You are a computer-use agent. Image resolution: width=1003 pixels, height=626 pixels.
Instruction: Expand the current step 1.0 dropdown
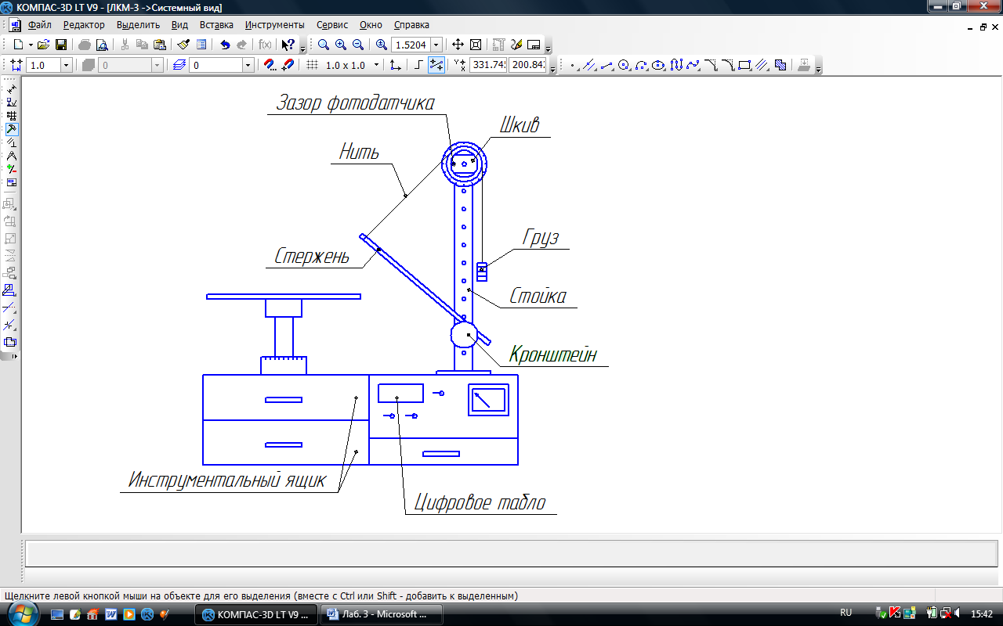66,65
